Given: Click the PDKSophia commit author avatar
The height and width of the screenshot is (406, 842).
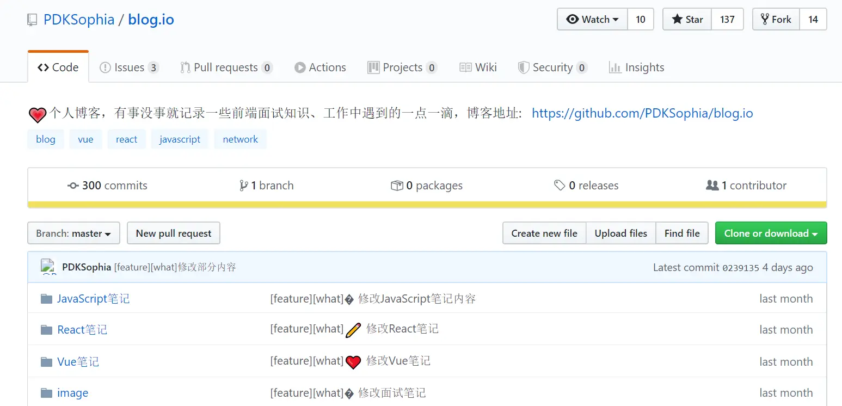Looking at the screenshot, I should point(48,267).
